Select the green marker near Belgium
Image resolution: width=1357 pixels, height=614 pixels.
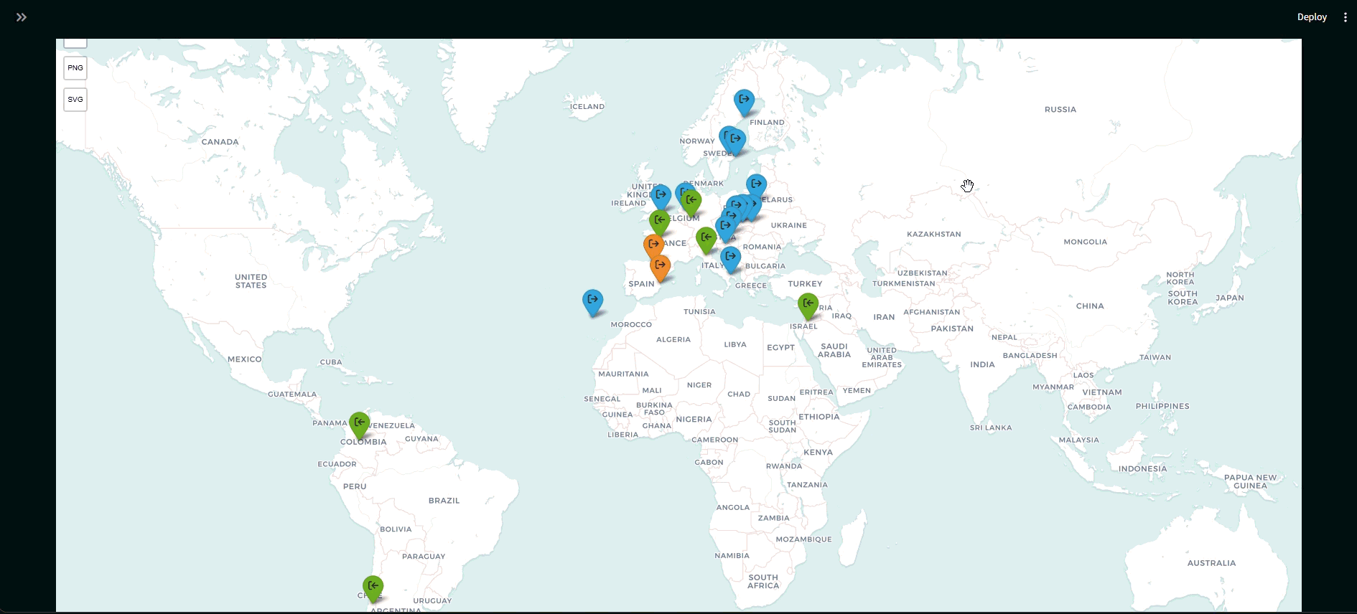691,201
